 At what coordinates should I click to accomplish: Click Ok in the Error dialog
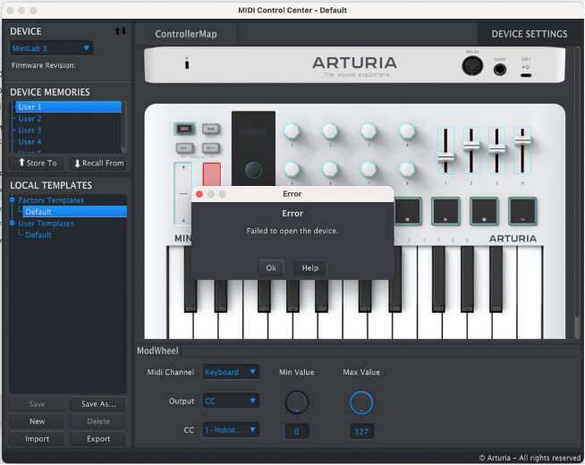pos(271,267)
